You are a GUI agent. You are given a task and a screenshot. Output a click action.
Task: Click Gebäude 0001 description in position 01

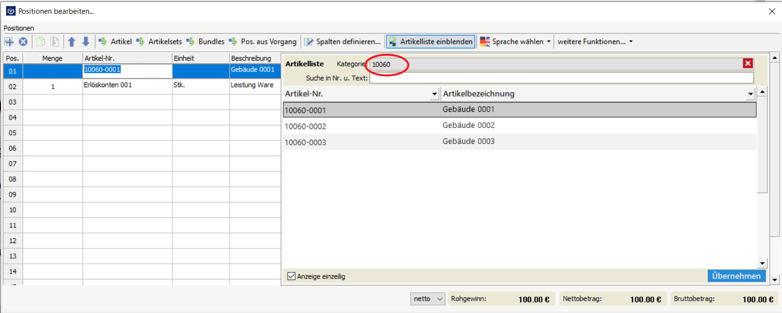(255, 71)
